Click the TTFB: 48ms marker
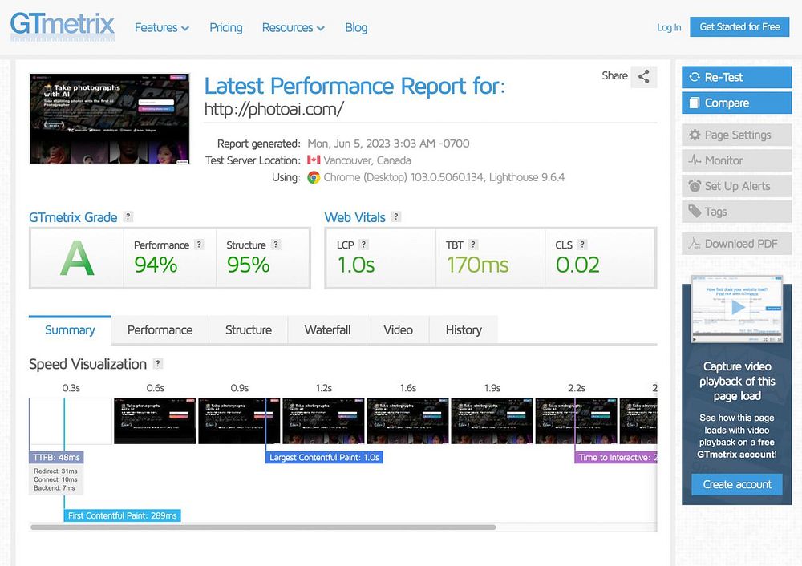The width and height of the screenshot is (802, 566). coord(56,457)
